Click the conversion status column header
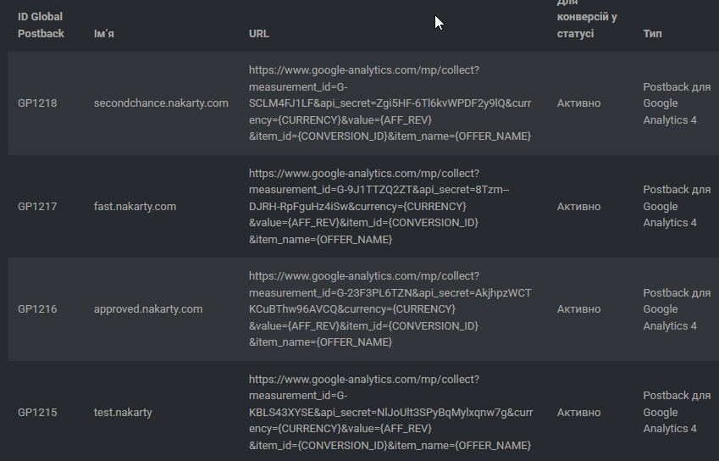The width and height of the screenshot is (719, 461). [587, 19]
